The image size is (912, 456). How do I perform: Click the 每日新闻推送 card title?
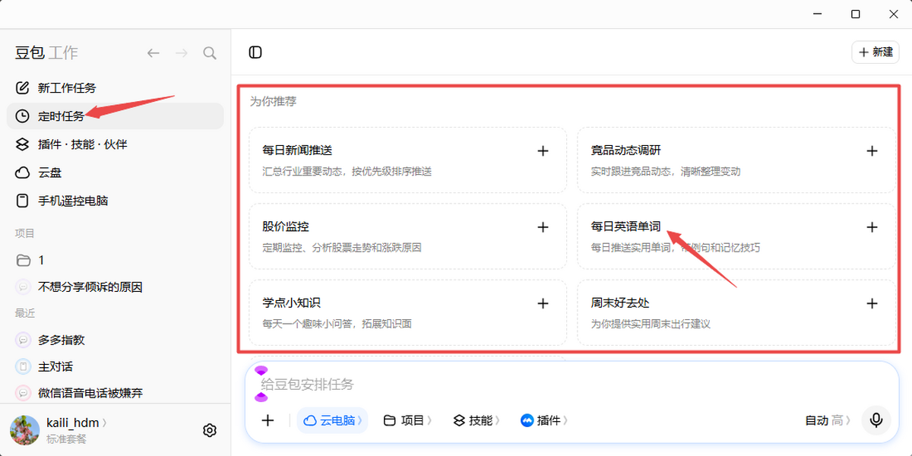(297, 150)
